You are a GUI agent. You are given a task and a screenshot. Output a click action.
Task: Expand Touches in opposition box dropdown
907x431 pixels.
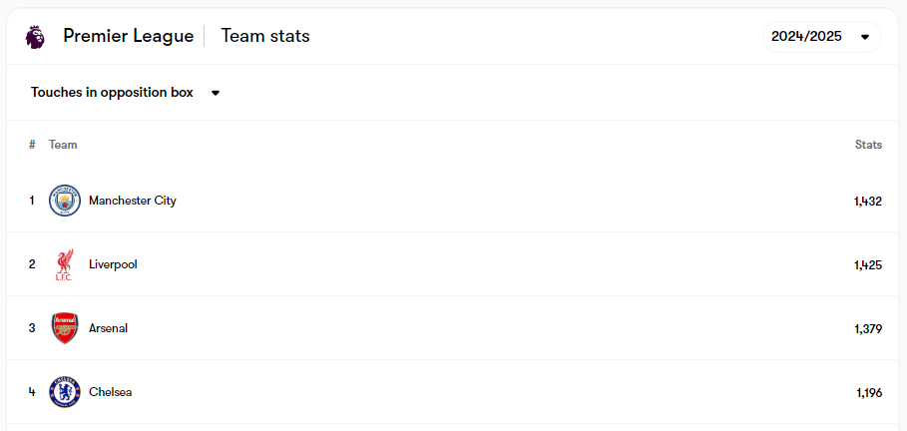[112, 93]
